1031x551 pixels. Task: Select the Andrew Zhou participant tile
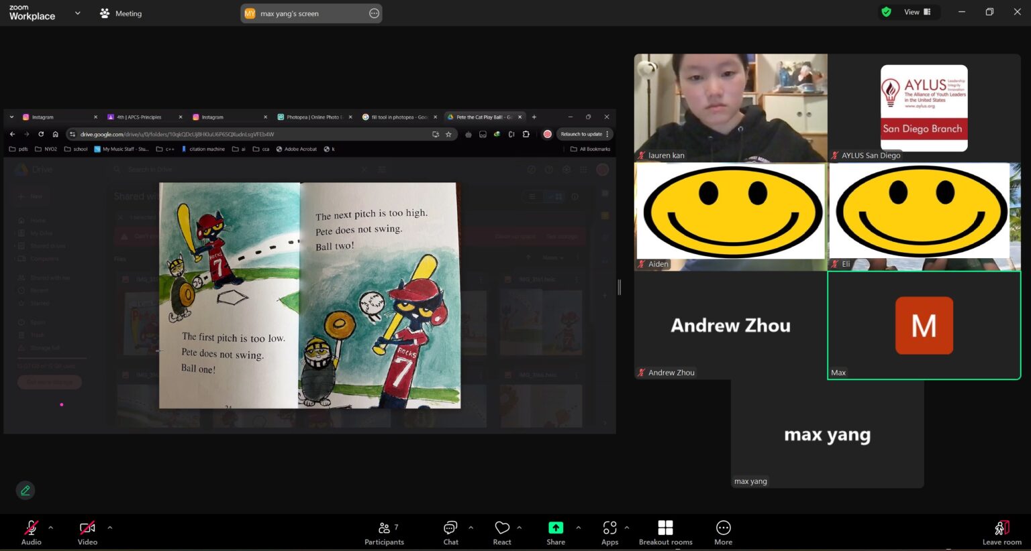pyautogui.click(x=730, y=325)
